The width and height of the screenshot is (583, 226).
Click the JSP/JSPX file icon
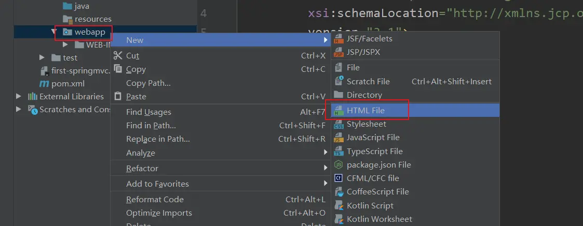pyautogui.click(x=339, y=52)
